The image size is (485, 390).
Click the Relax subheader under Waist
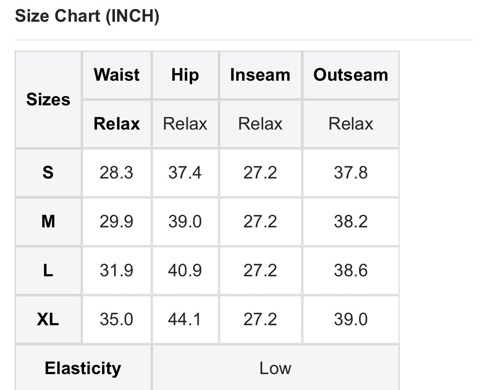click(117, 124)
